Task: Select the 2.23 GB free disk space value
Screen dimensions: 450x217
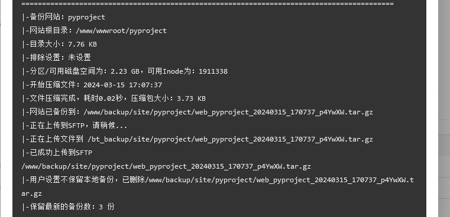Action: point(125,71)
